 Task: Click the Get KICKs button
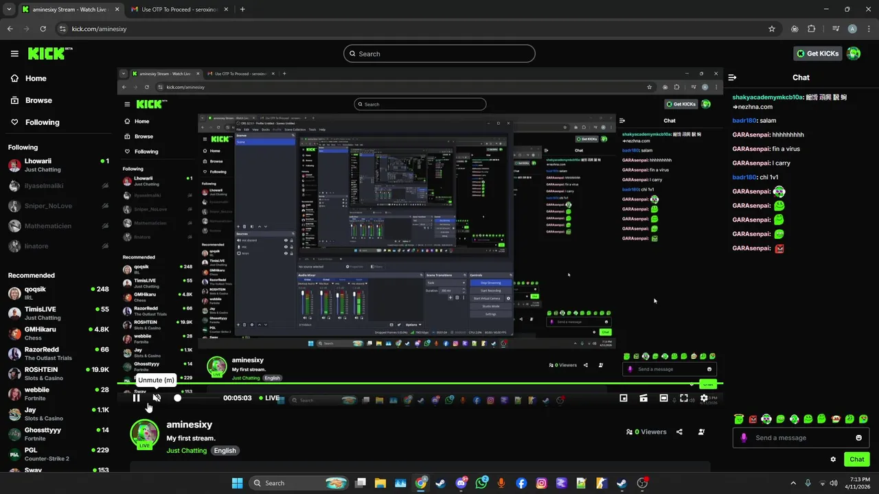[817, 54]
